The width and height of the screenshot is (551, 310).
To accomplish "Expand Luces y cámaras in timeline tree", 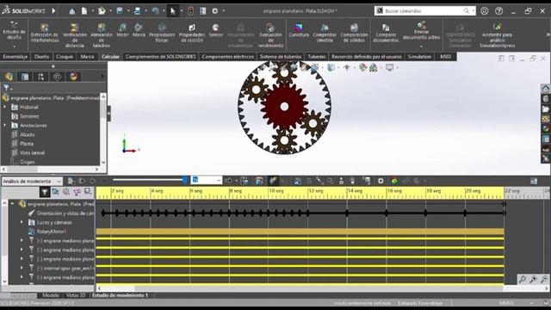I will [22, 222].
